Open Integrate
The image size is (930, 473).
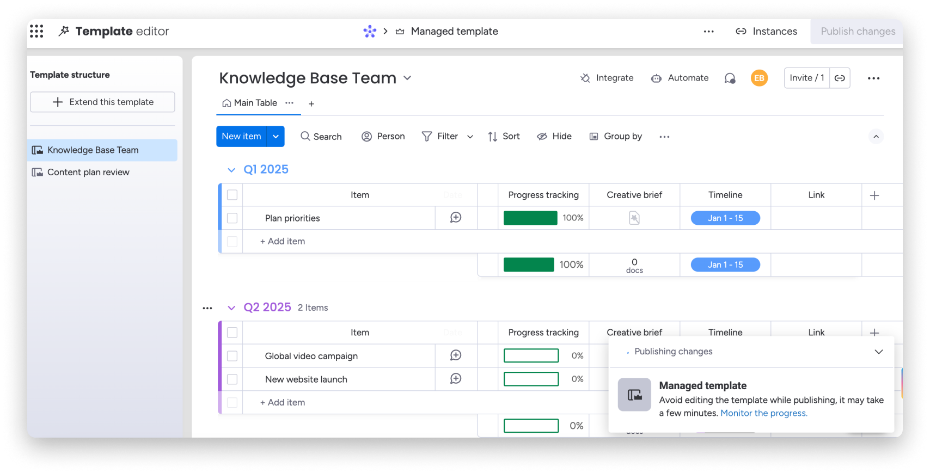607,78
